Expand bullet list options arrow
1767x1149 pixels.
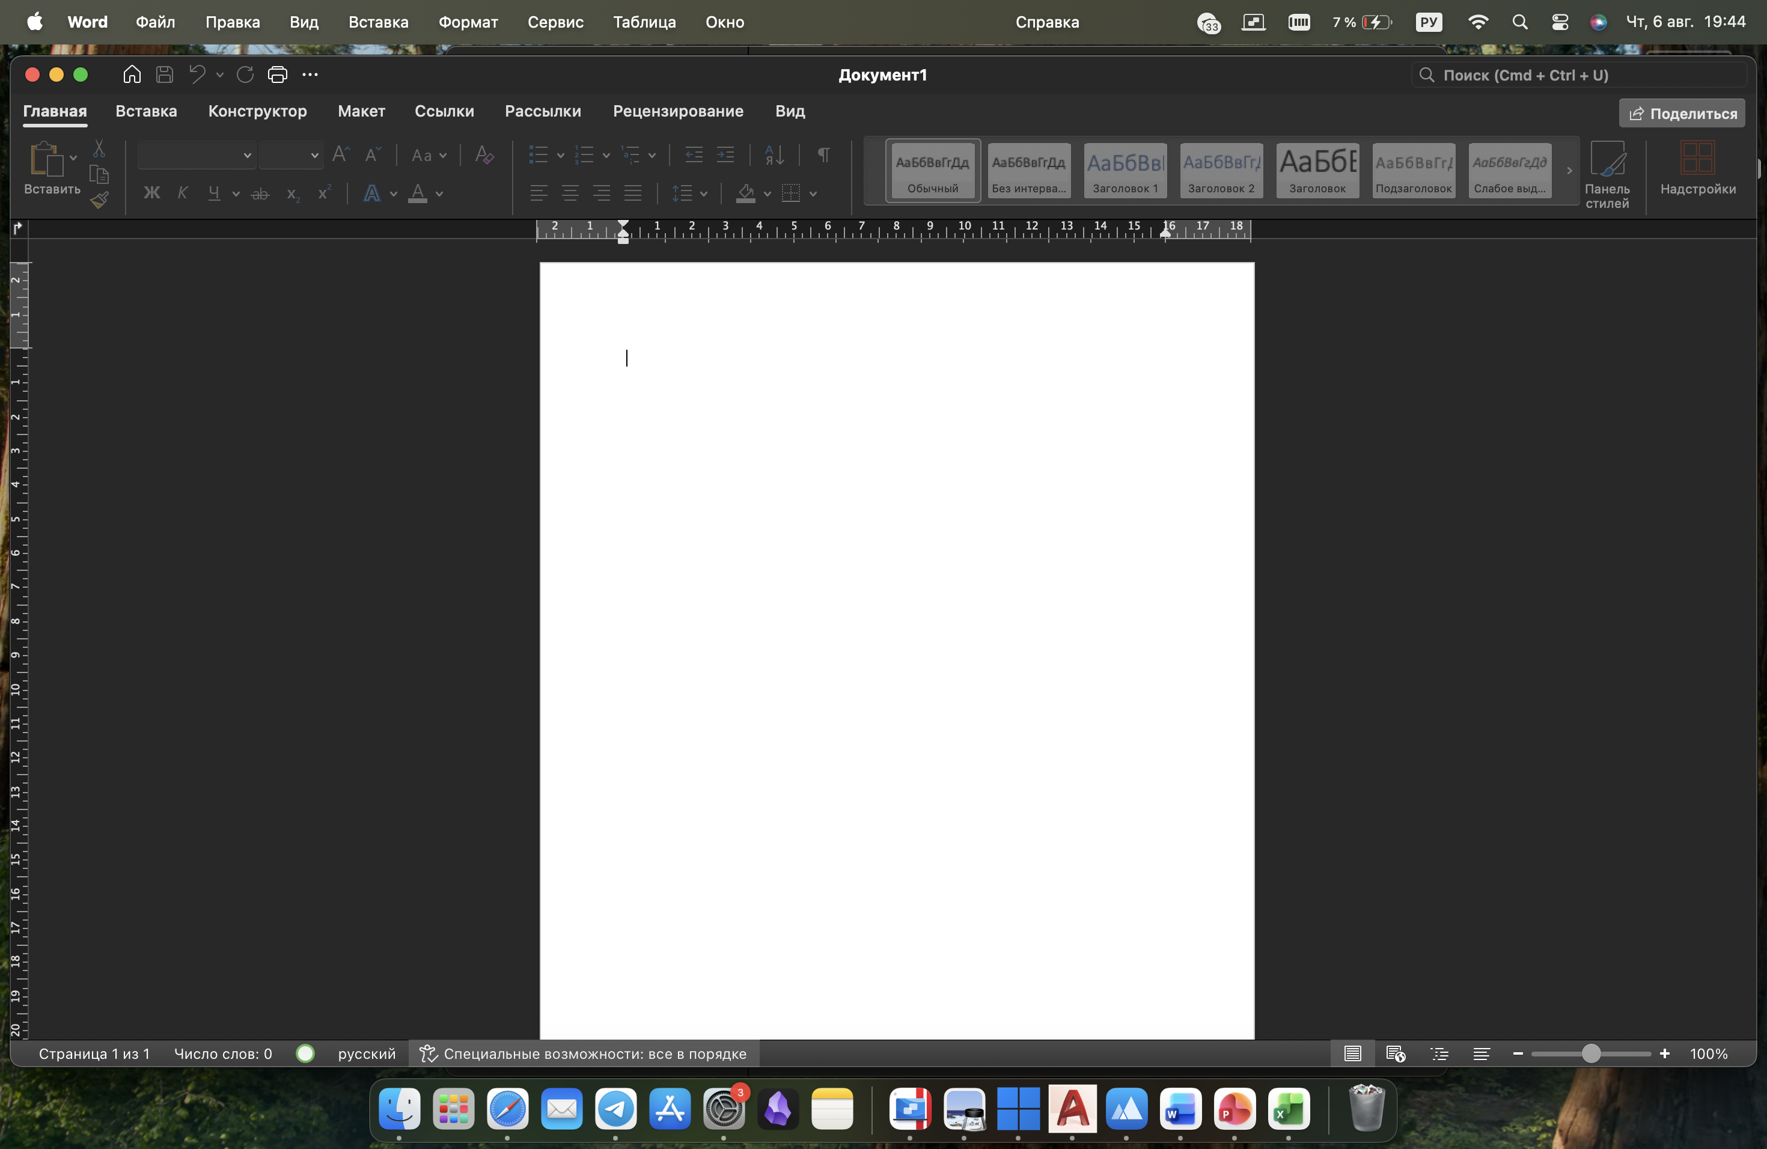coord(561,155)
